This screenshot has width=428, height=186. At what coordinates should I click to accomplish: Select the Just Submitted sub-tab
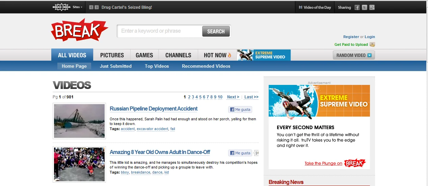116,66
